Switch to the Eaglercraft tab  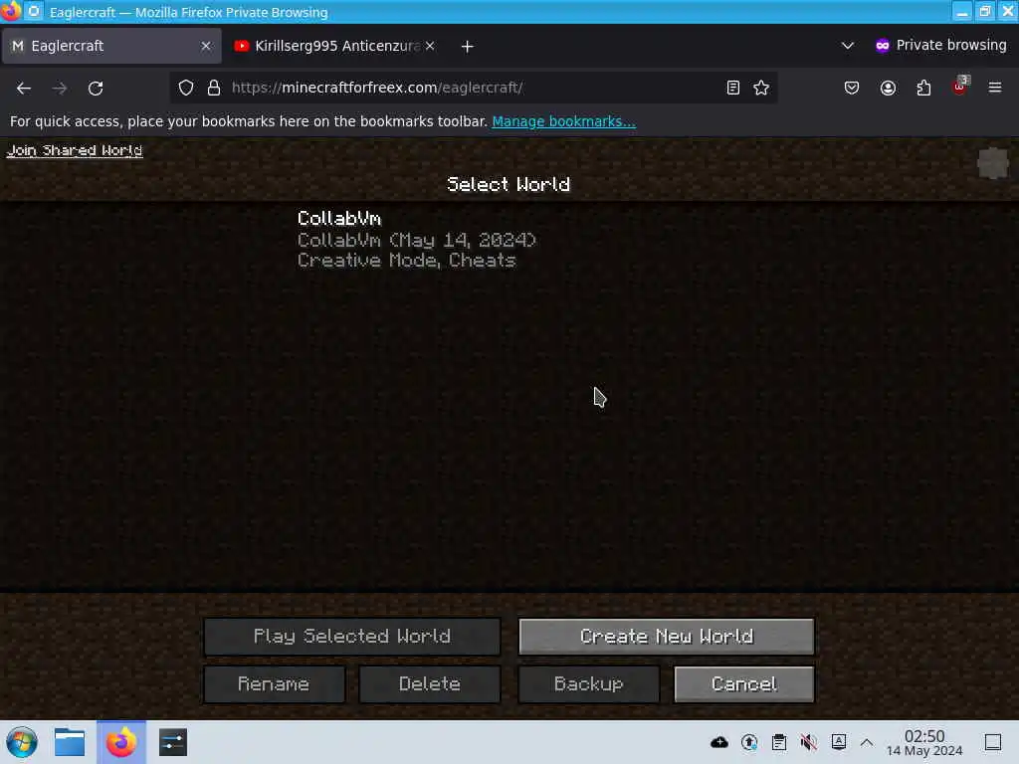(x=111, y=46)
